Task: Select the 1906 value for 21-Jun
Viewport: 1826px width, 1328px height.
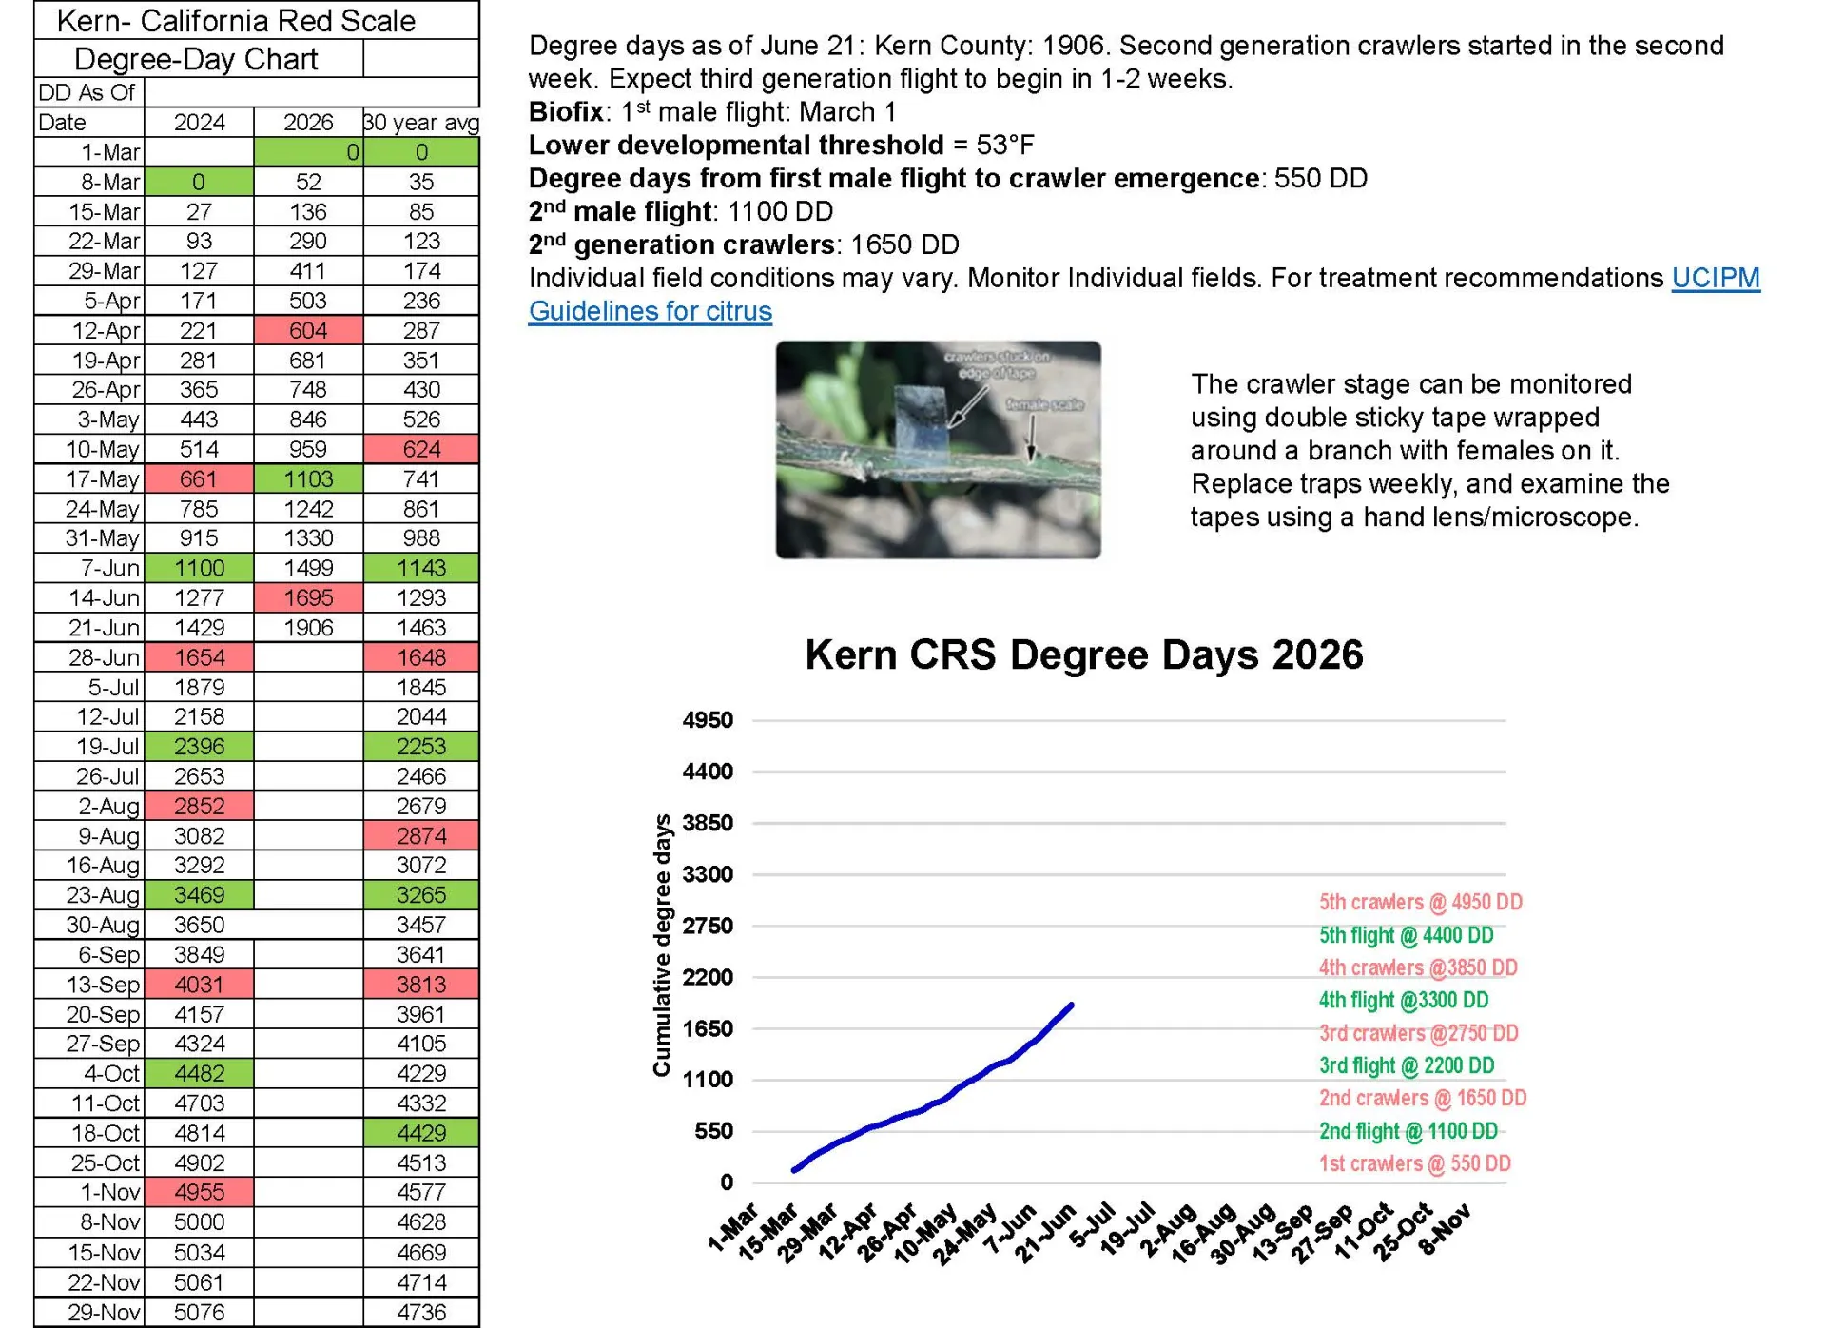Action: coord(308,628)
